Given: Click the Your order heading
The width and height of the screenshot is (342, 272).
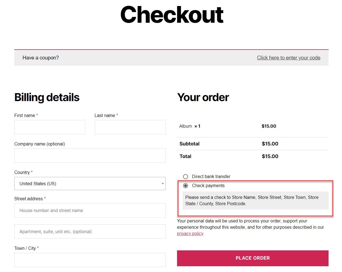Looking at the screenshot, I should (203, 97).
